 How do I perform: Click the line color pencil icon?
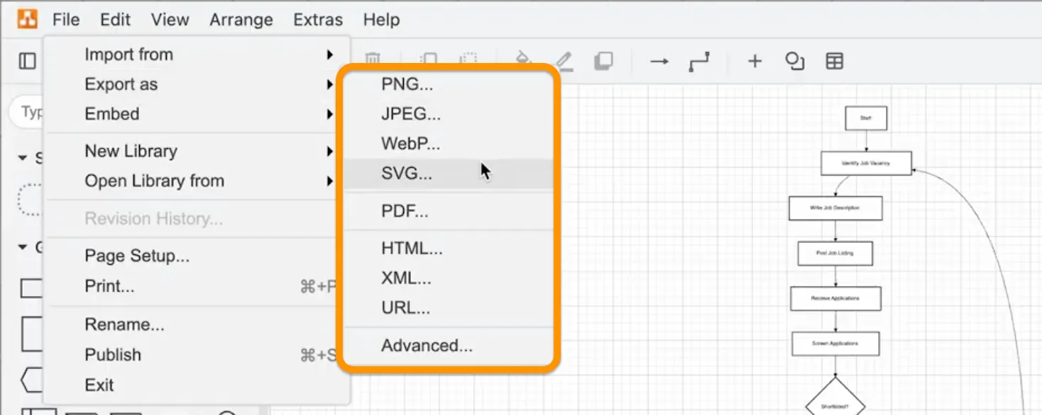pos(564,61)
